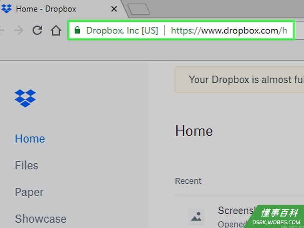Click the Dropbox favicon in the tab
Image resolution: width=304 pixels, height=228 pixels.
(x=6, y=9)
